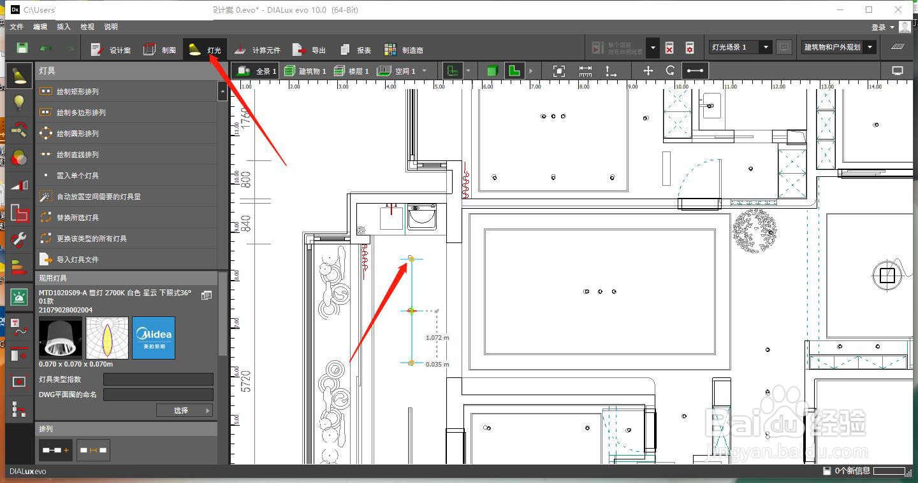This screenshot has height=483, width=918.
Task: Click the measure ruler tool icon
Action: pyautogui.click(x=585, y=71)
